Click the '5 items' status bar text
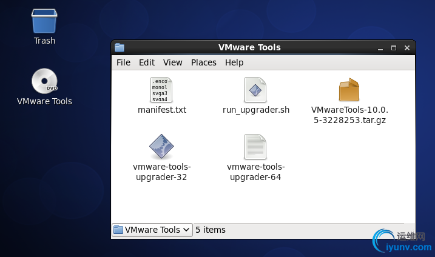 pos(211,230)
